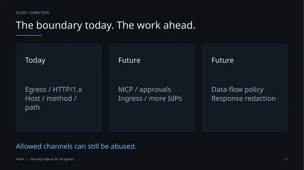
Task: Select the middle Future card heading
Action: [x=129, y=60]
